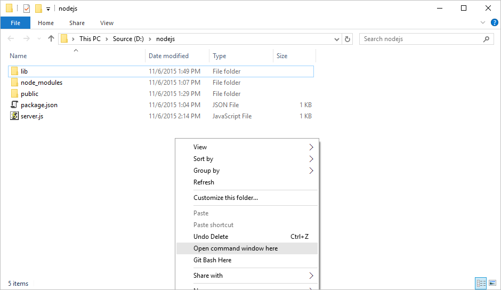
Task: Click This PC in the breadcrumb path
Action: [x=90, y=39]
